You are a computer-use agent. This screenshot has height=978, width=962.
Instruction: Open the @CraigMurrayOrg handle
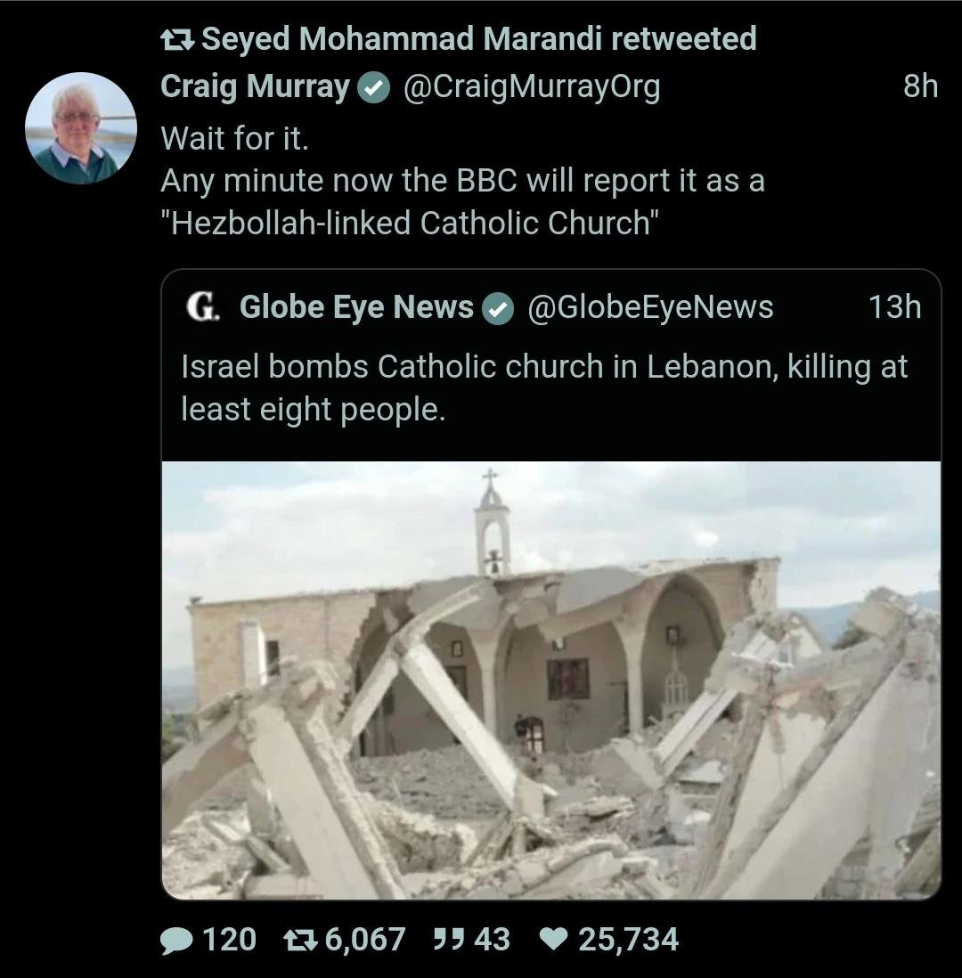click(x=532, y=86)
